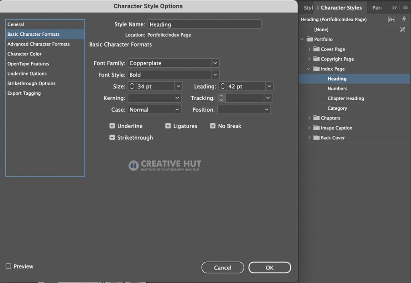Click the Cancel button
Image resolution: width=411 pixels, height=283 pixels.
pyautogui.click(x=222, y=267)
